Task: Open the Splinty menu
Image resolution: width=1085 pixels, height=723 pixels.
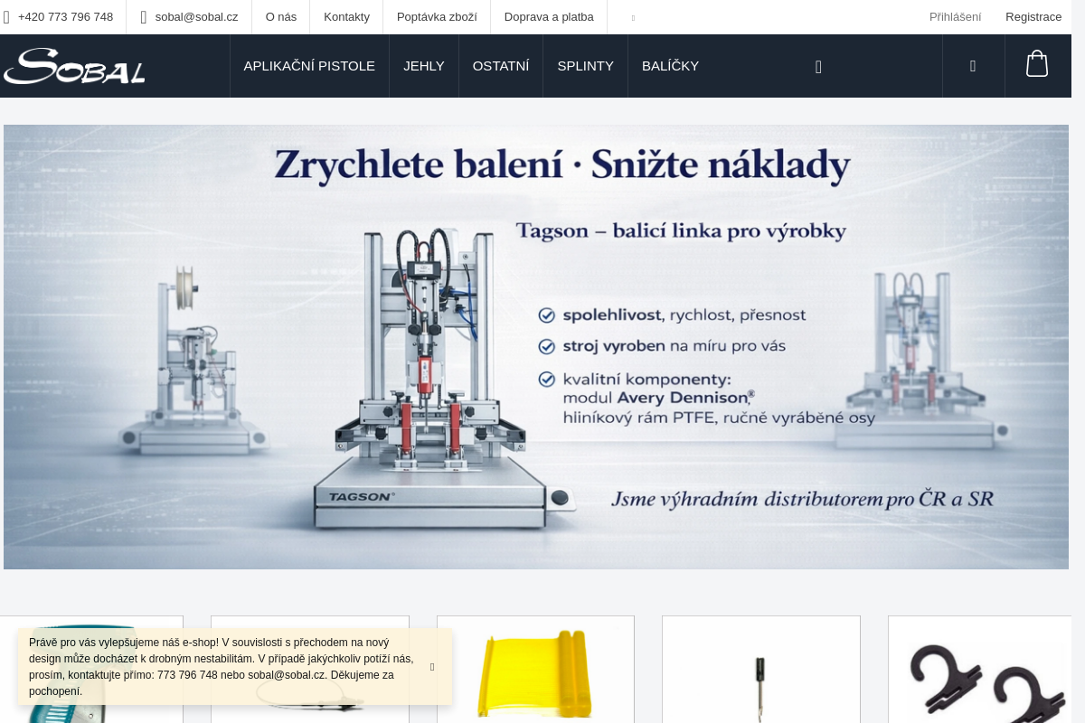Action: tap(586, 66)
